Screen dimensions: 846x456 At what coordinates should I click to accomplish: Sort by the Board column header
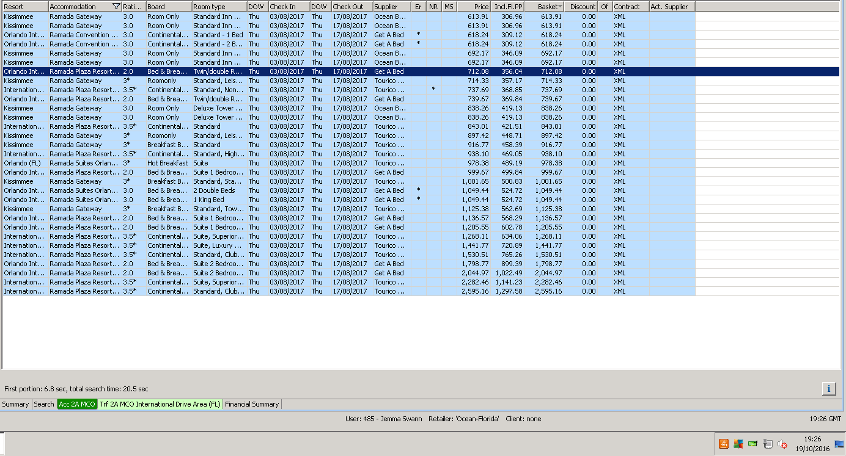point(169,7)
